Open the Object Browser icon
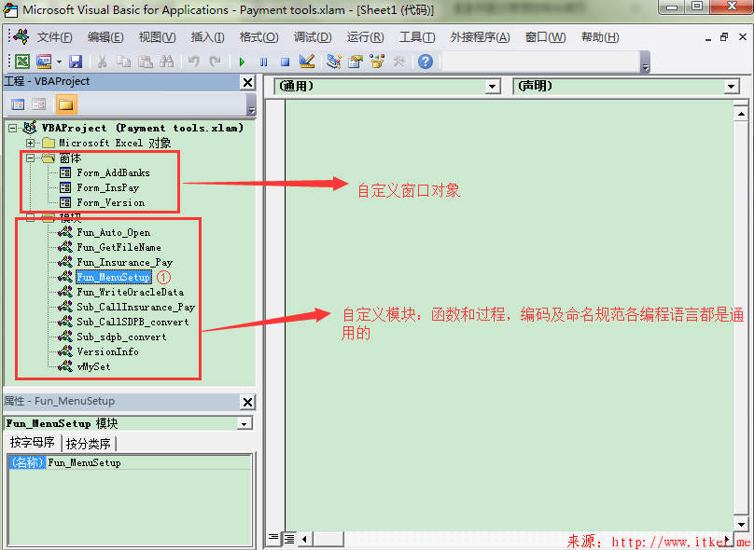Screen dimensions: 754x550 (377, 61)
